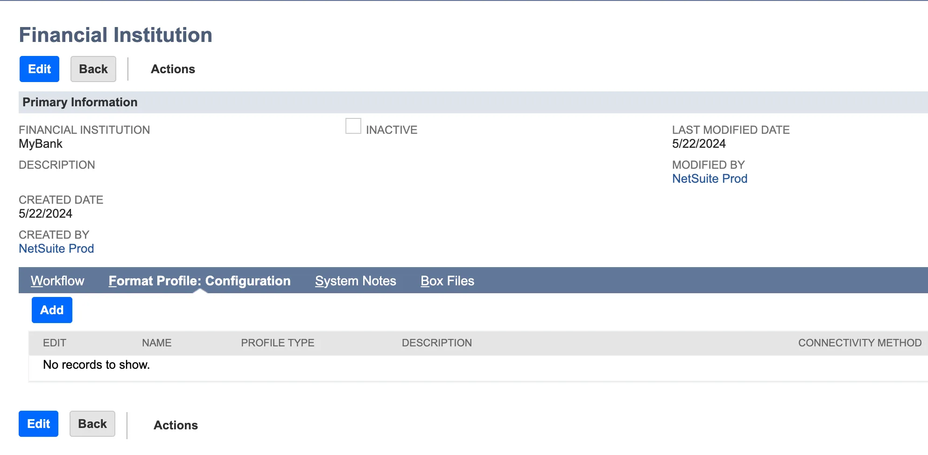The width and height of the screenshot is (928, 455).
Task: Switch to the Workflow tab
Action: [57, 281]
